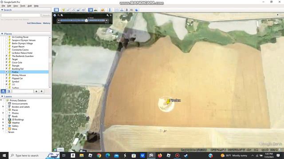Viewport: 284px width, 159px height.
Task: Focus the Google Earth search field
Action: click(21, 15)
